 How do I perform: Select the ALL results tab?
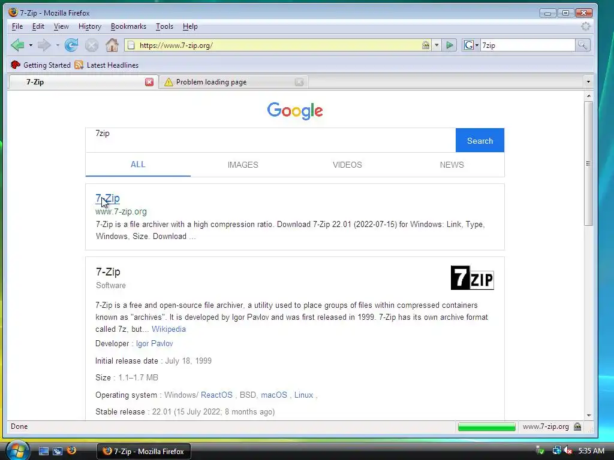138,165
